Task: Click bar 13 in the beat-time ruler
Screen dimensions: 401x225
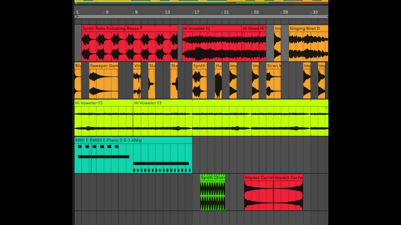Action: click(x=167, y=12)
